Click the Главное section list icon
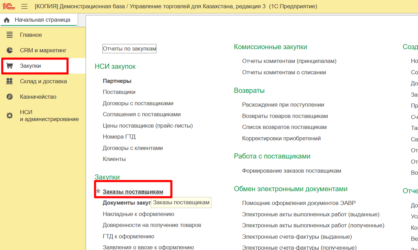This screenshot has height=250, width=418. (x=10, y=35)
